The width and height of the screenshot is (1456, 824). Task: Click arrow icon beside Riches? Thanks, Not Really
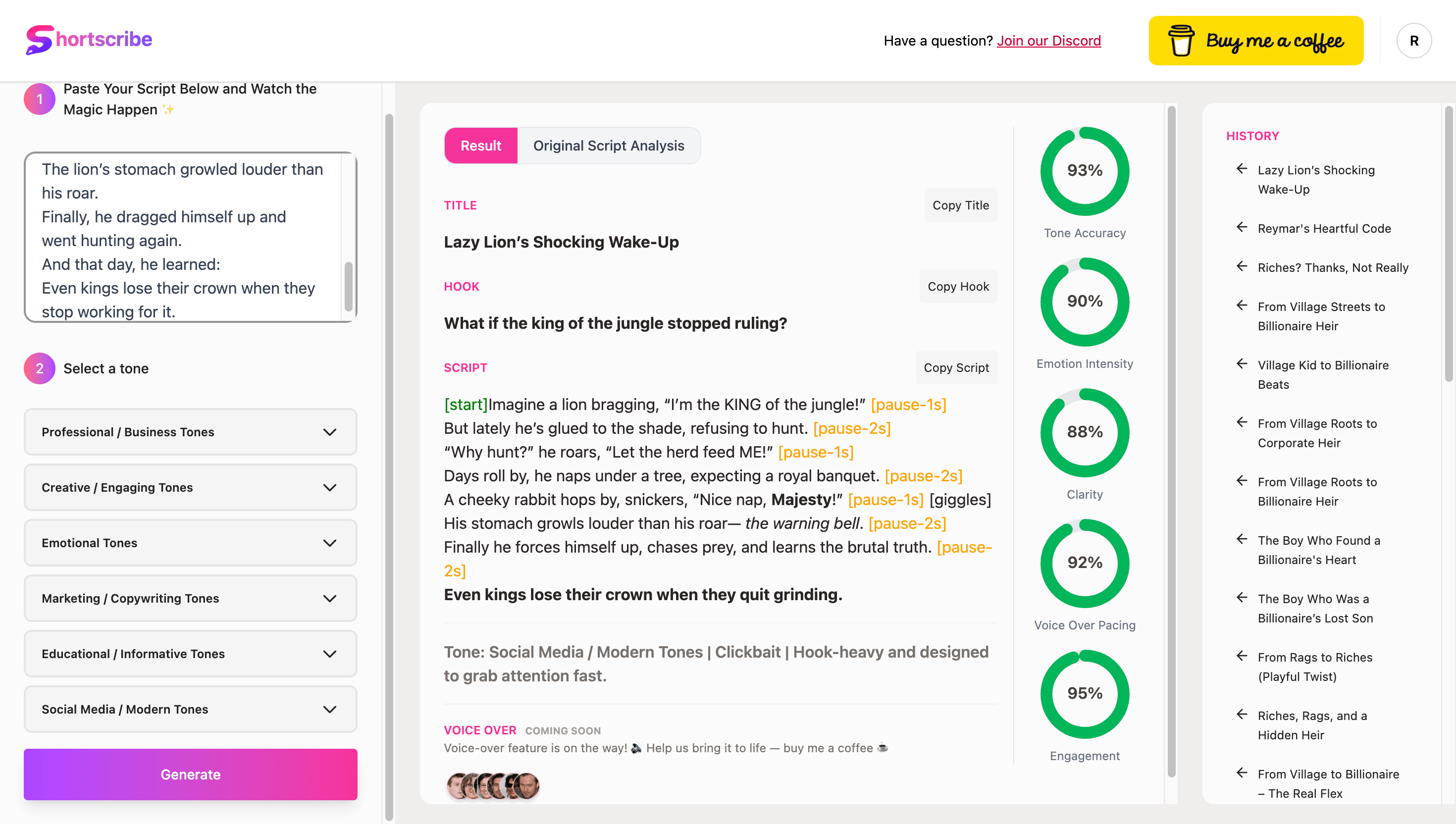coord(1242,266)
